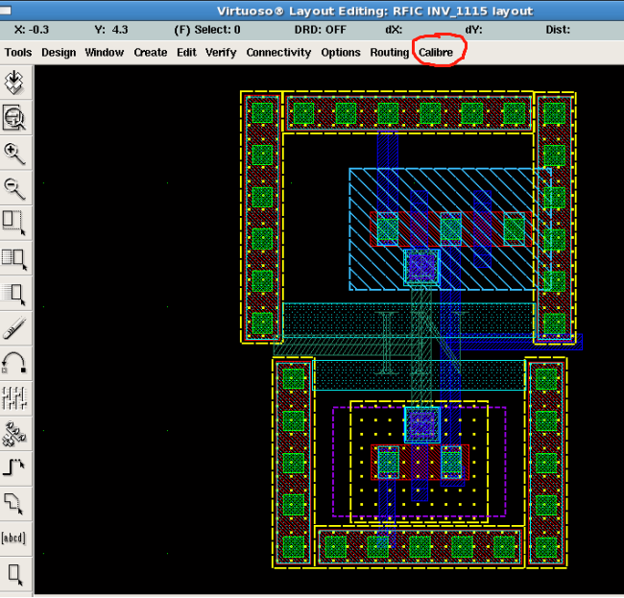Open the Tools menu
This screenshot has height=598, width=624.
click(18, 53)
